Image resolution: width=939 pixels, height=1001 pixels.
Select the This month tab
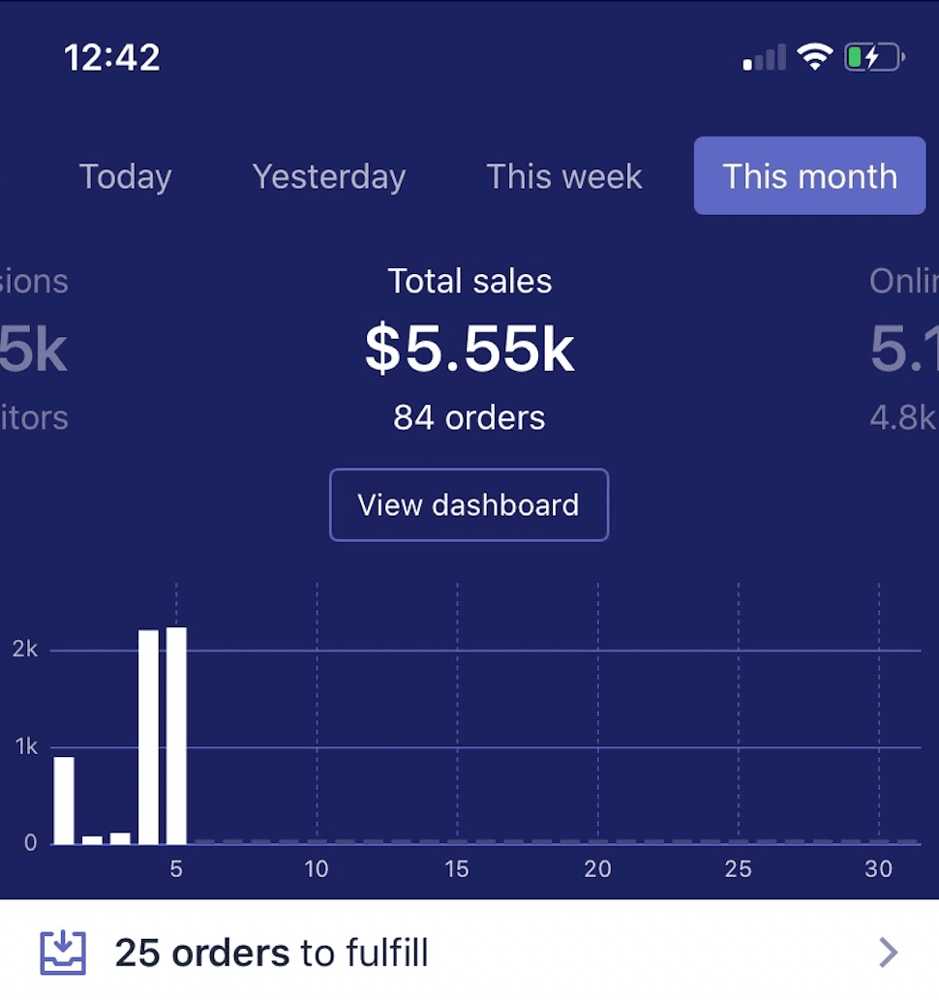pos(809,176)
